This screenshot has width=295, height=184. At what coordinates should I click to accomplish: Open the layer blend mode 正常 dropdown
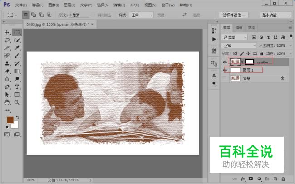[239, 45]
